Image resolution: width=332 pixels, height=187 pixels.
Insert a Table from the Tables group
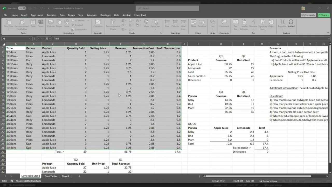[x=33, y=23]
